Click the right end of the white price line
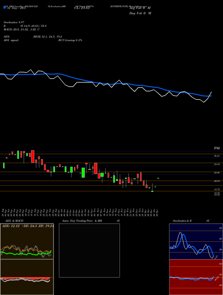This screenshot has width=223, height=295. coord(211,92)
